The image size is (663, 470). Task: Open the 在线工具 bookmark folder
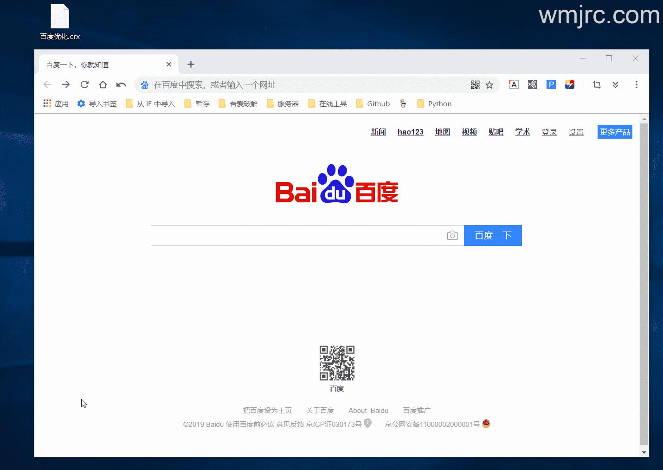[x=328, y=103]
